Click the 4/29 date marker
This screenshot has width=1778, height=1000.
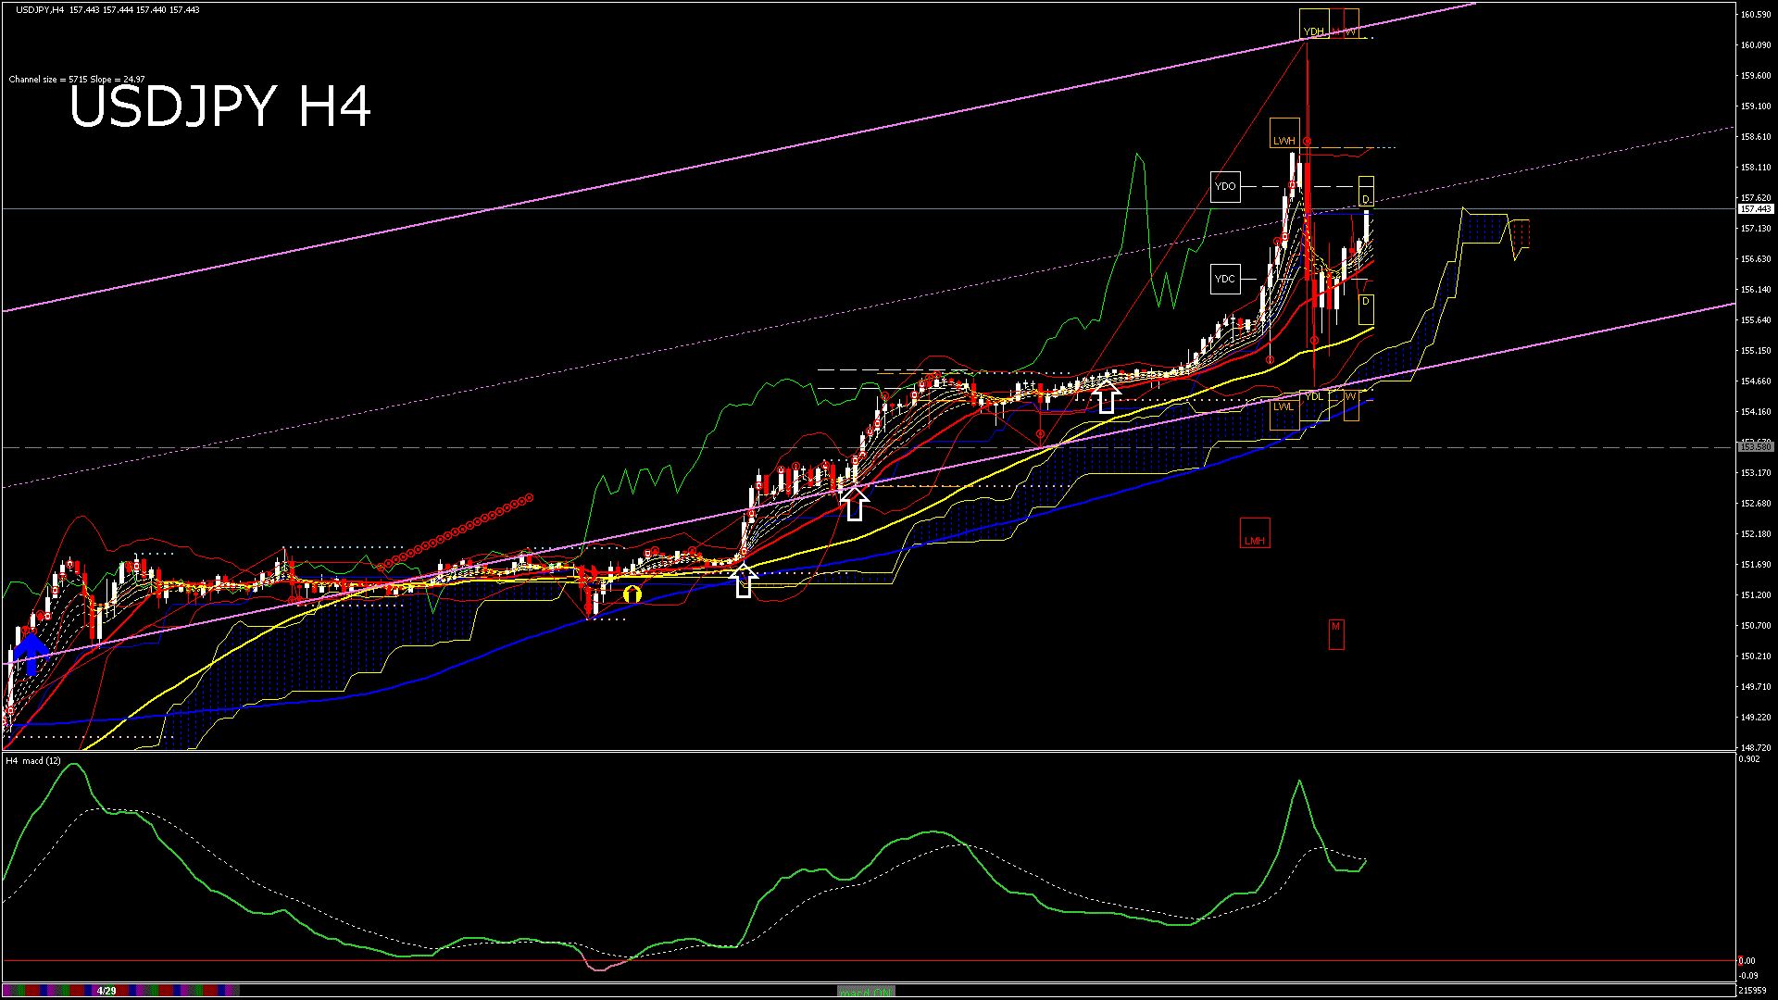[x=106, y=991]
